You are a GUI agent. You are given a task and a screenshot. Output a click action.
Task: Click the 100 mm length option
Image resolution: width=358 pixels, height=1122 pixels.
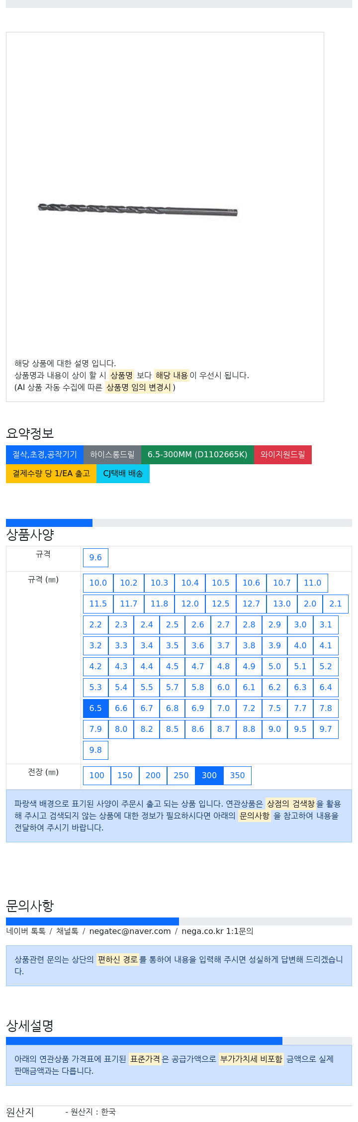97,775
